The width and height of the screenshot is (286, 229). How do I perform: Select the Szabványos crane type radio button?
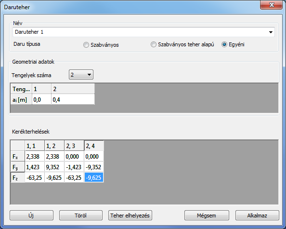point(86,45)
